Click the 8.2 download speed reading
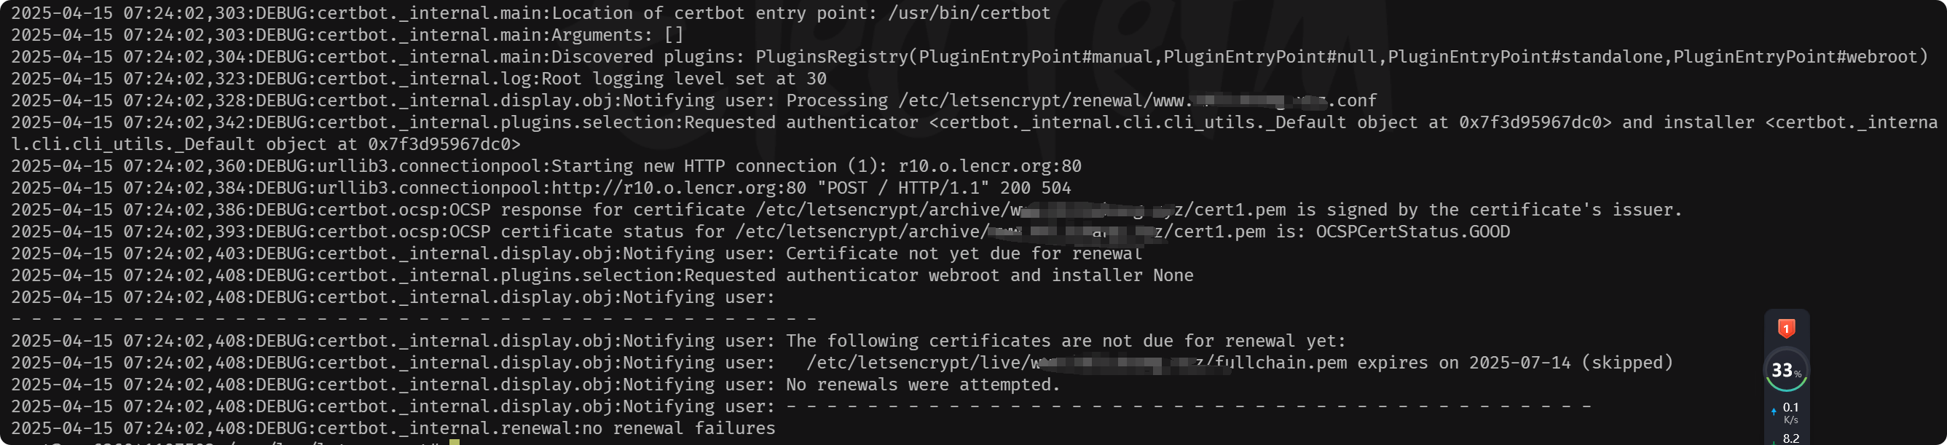 pyautogui.click(x=1790, y=438)
